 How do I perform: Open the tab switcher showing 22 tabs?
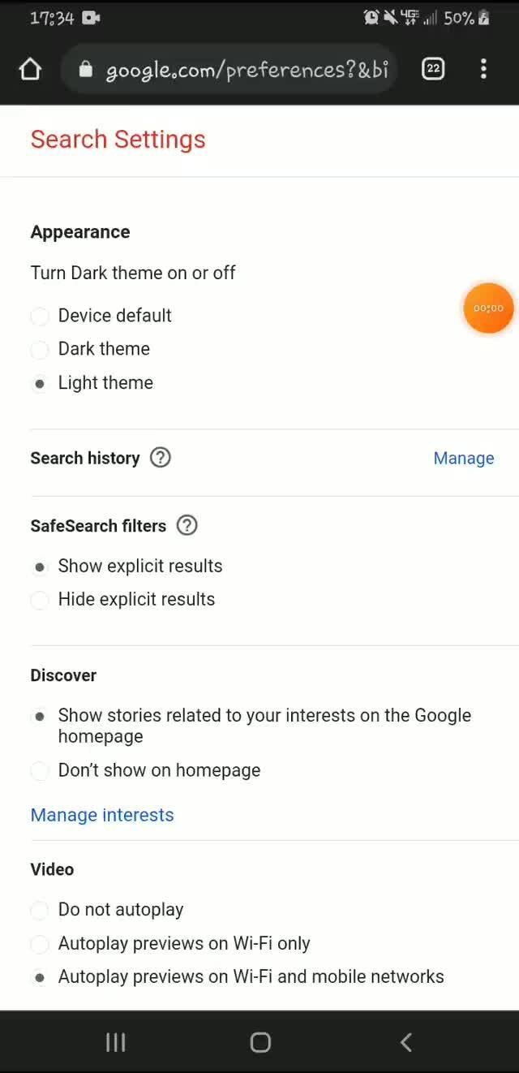coord(433,70)
